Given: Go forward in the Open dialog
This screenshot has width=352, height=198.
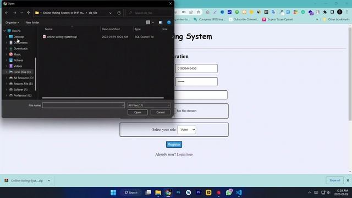Looking at the screenshot, I should click(x=15, y=13).
